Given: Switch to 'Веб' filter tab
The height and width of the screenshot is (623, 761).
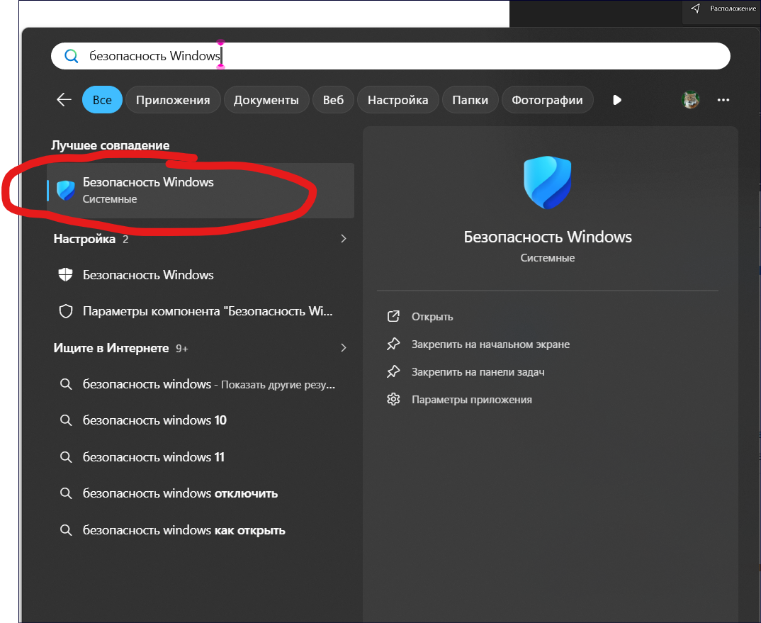Looking at the screenshot, I should click(333, 99).
